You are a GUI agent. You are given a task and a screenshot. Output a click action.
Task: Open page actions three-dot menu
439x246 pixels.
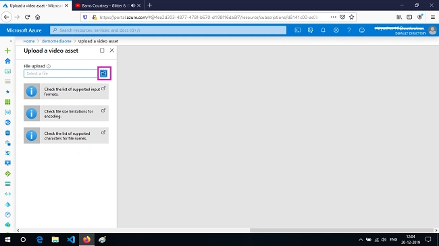click(x=333, y=17)
